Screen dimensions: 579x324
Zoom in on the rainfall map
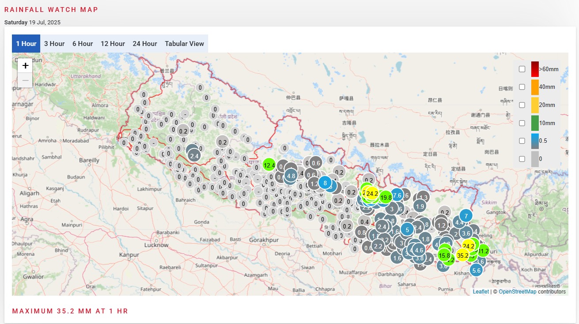(25, 66)
